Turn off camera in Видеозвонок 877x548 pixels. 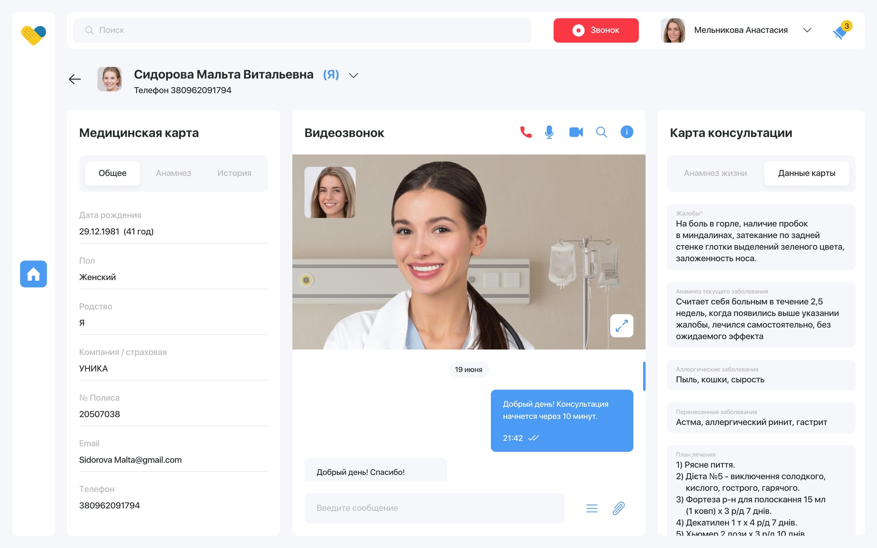(576, 132)
